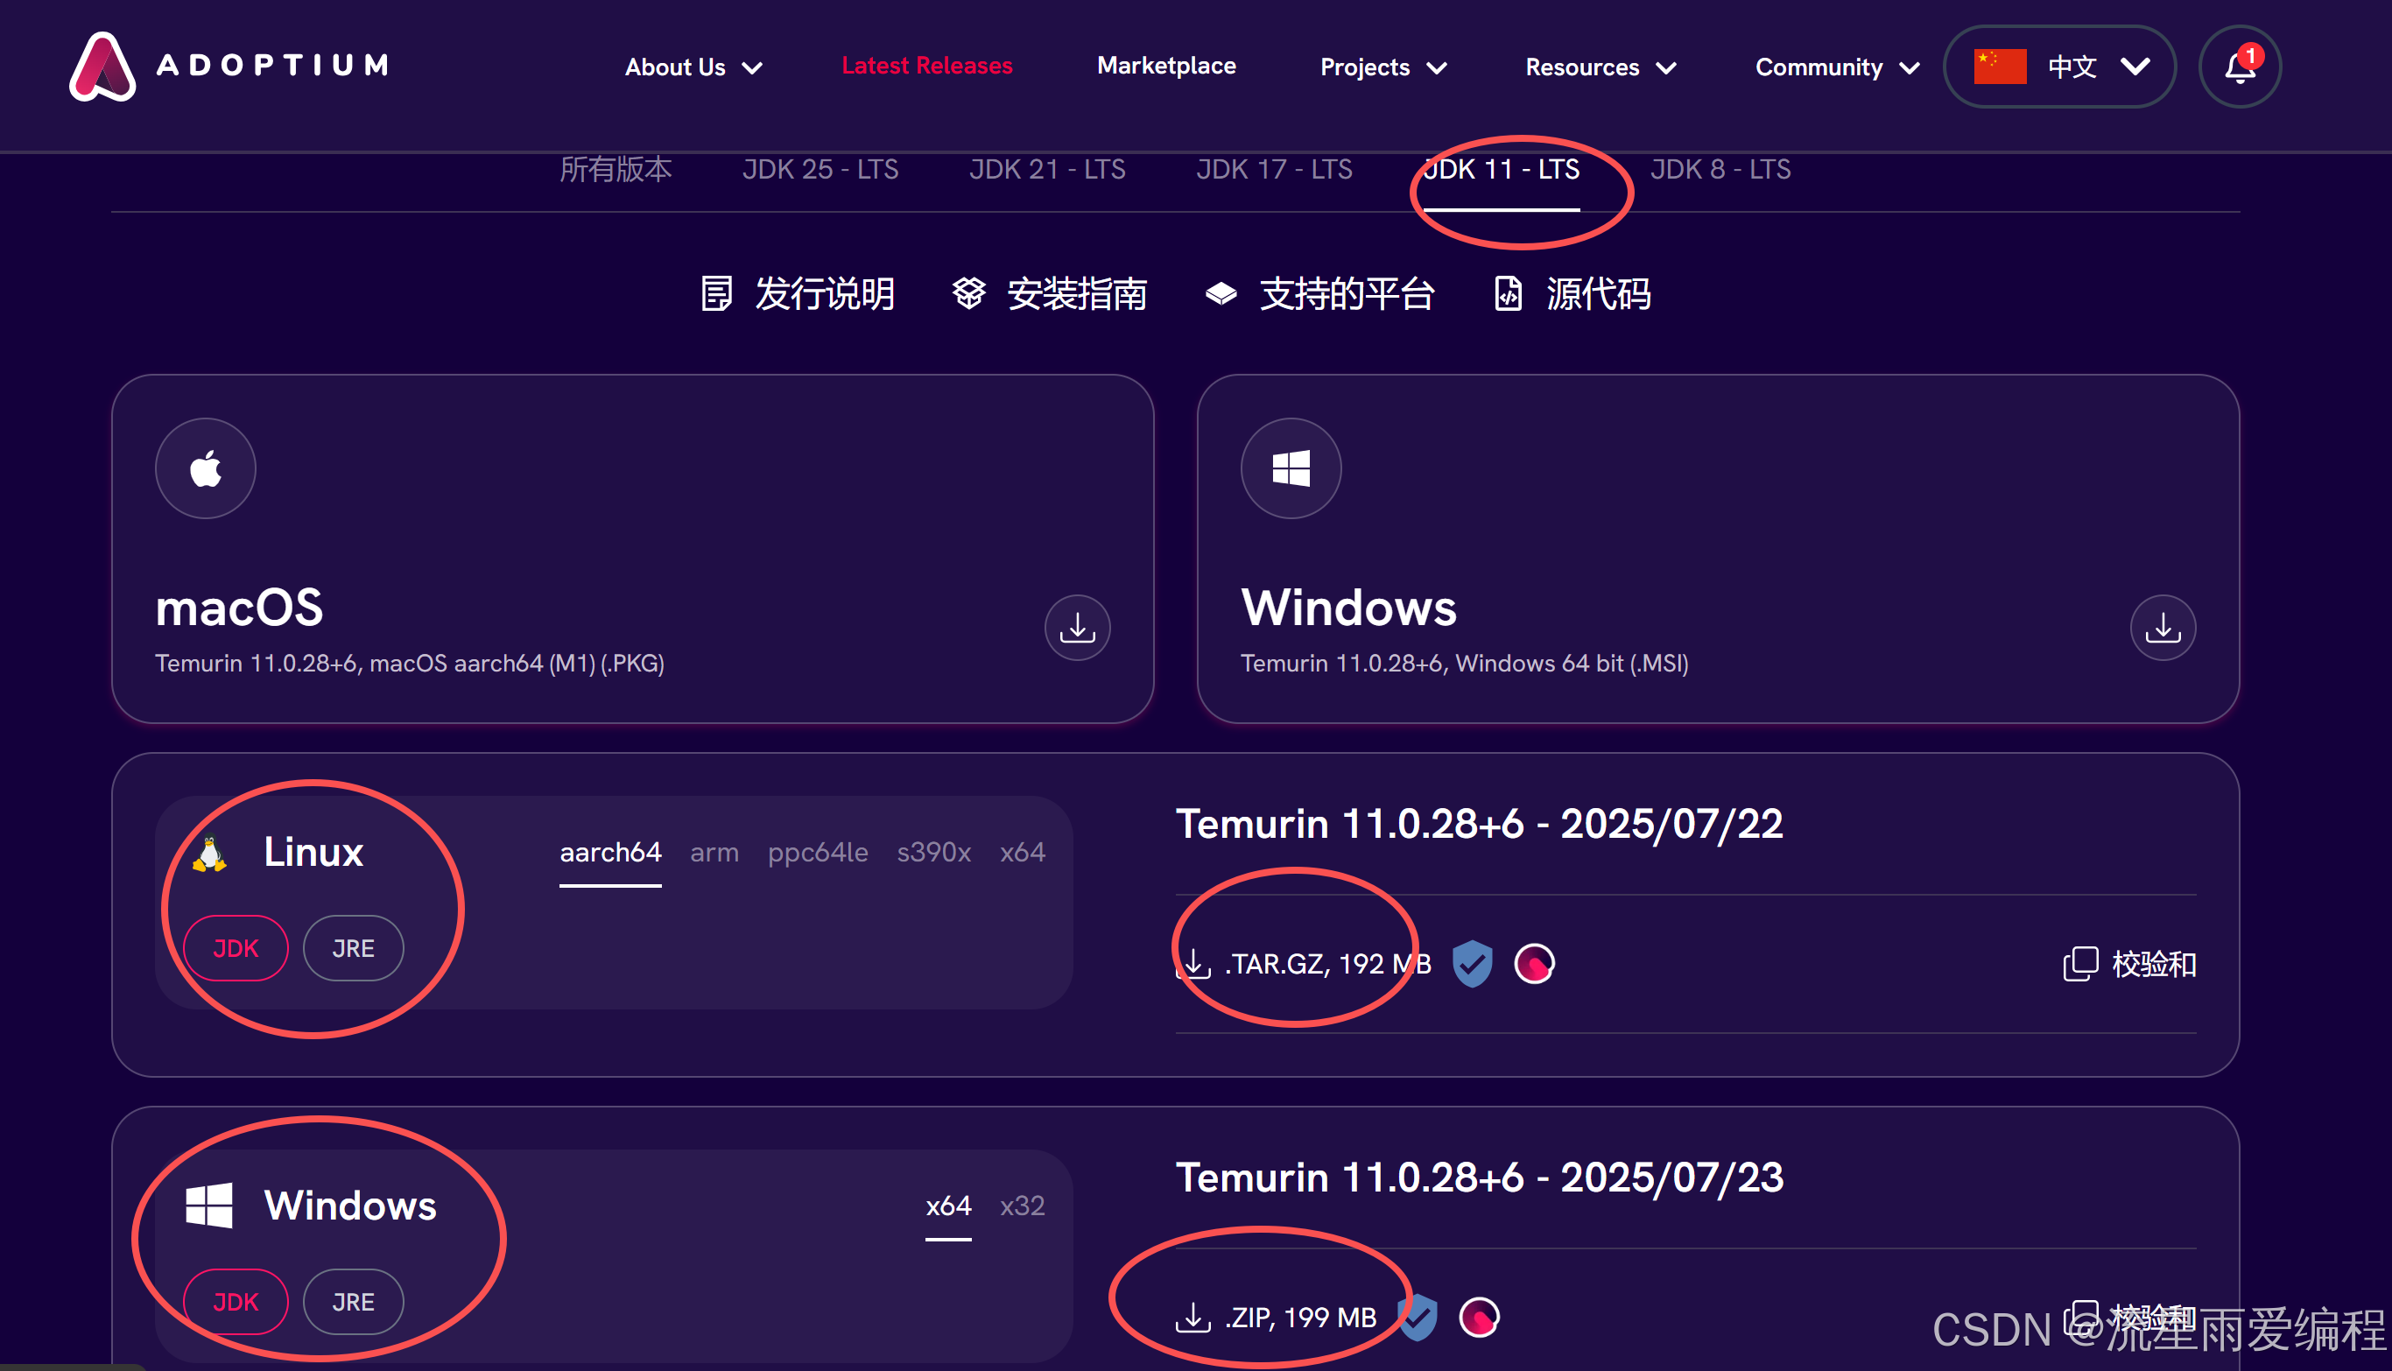Switch to the JDK 21 - LTS tab

pos(1047,170)
